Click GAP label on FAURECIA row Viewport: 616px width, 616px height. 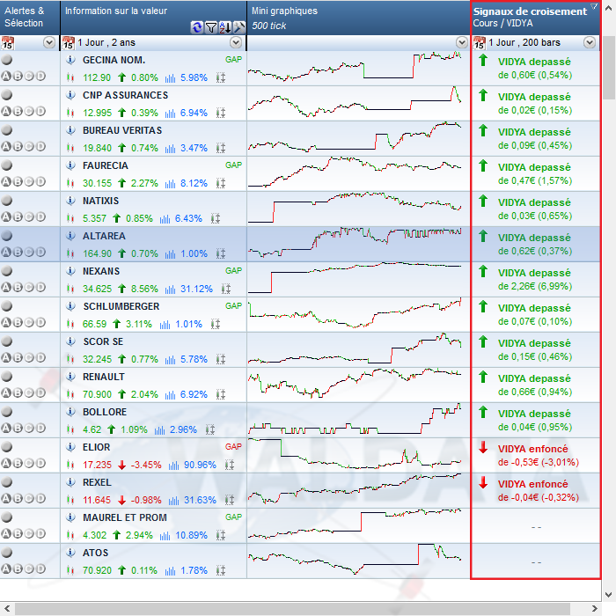[234, 165]
